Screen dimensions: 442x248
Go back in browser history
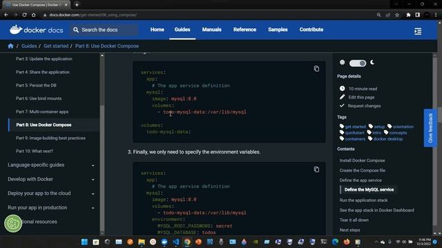[x=6, y=15]
